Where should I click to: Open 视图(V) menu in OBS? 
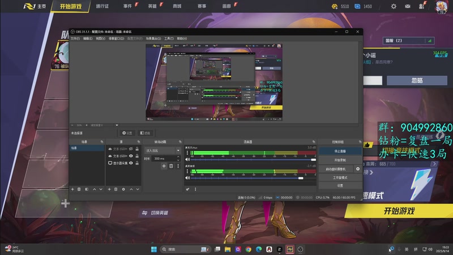pos(100,39)
